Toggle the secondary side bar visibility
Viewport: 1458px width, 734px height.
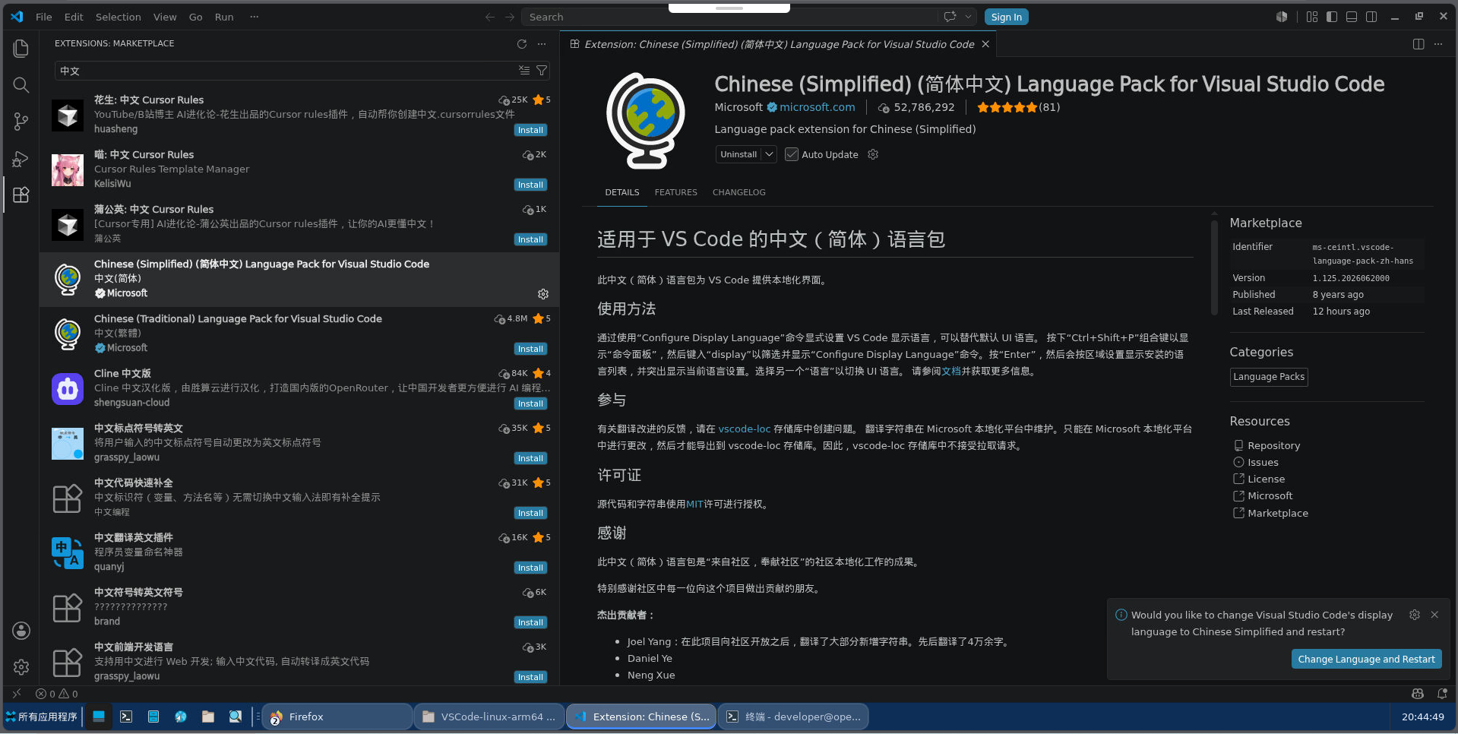pyautogui.click(x=1371, y=17)
